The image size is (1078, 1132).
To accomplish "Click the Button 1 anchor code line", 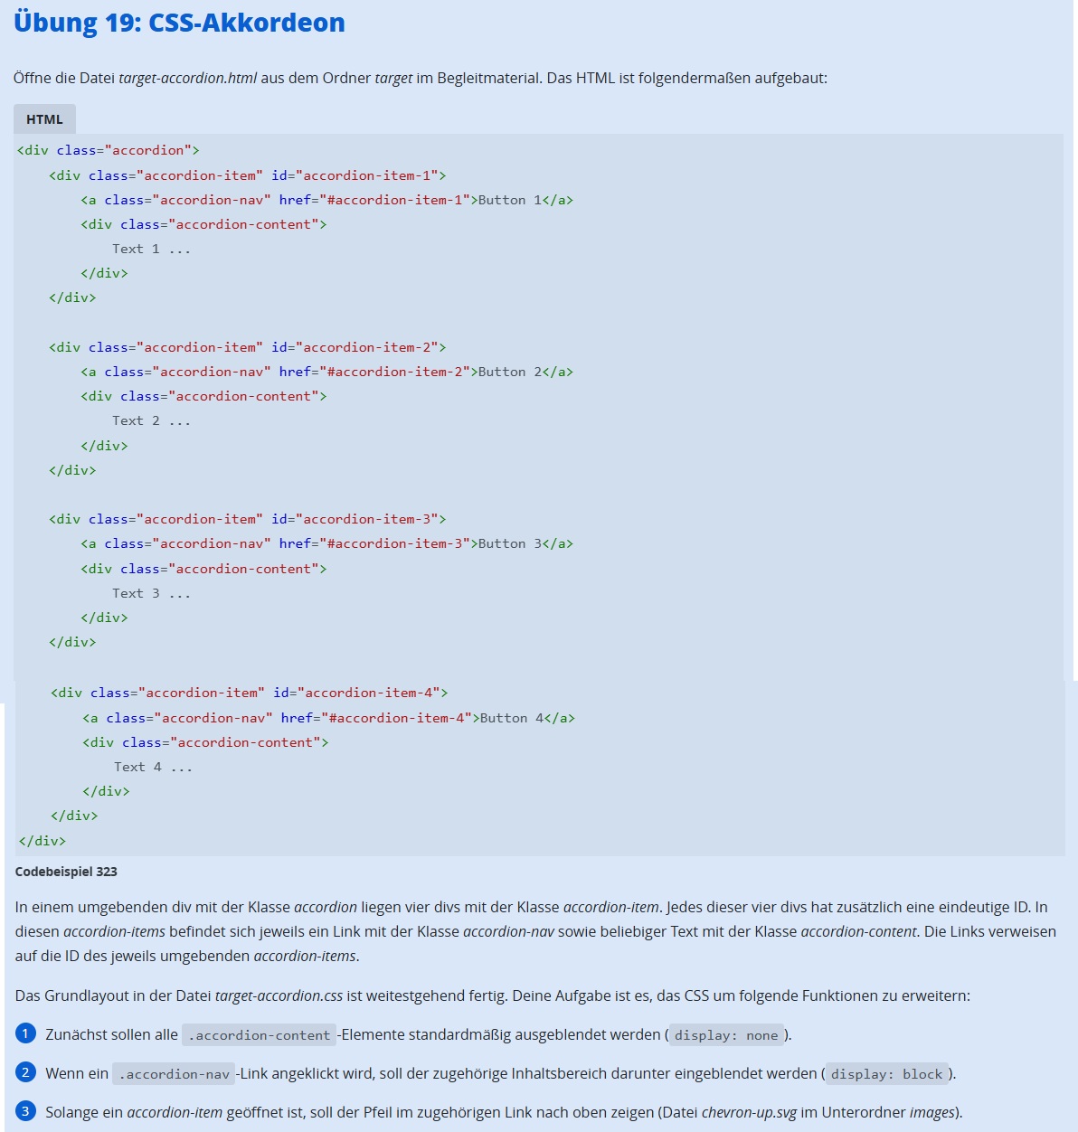I will point(326,200).
